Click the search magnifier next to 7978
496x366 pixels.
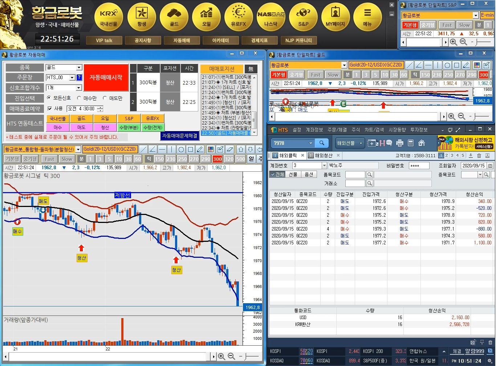click(x=322, y=143)
